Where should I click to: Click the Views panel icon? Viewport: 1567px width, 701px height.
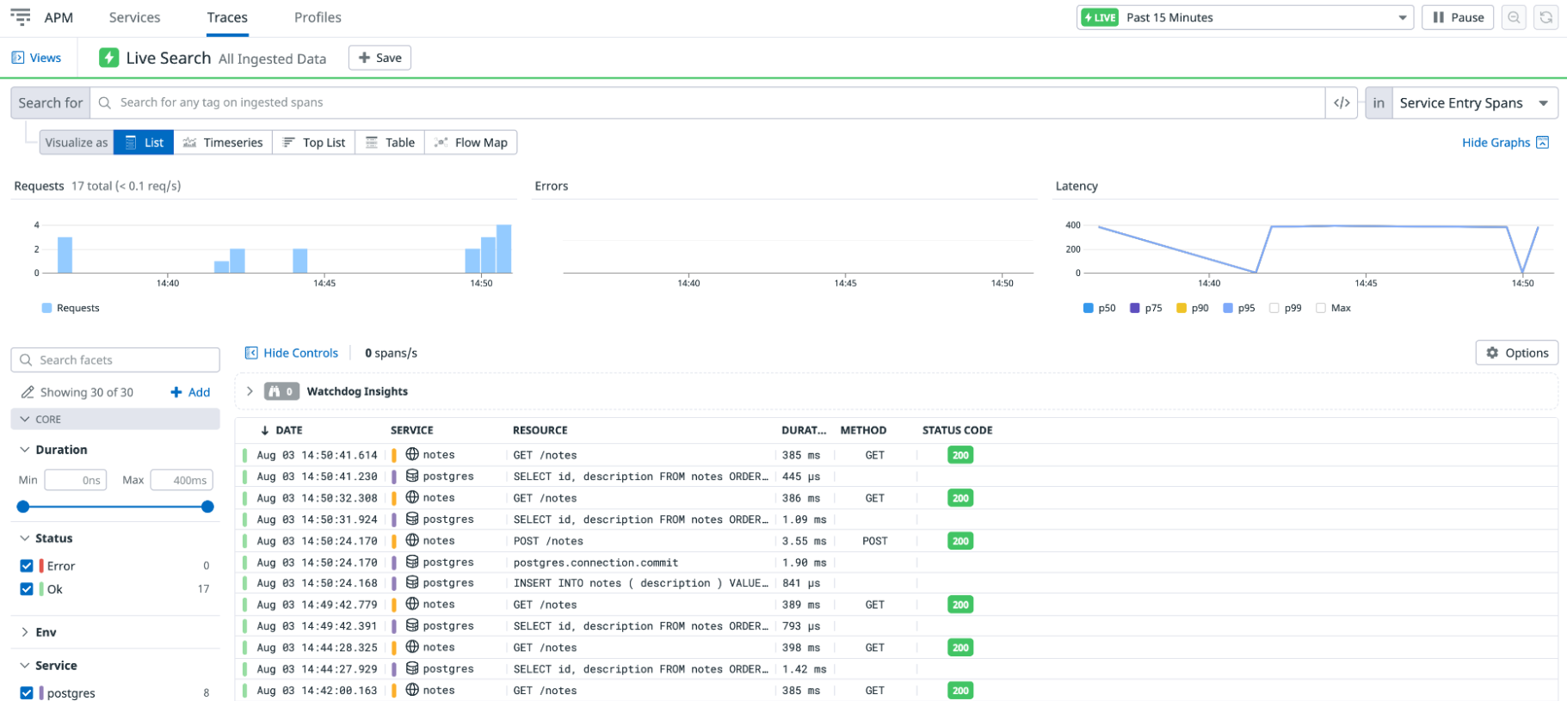[x=18, y=58]
